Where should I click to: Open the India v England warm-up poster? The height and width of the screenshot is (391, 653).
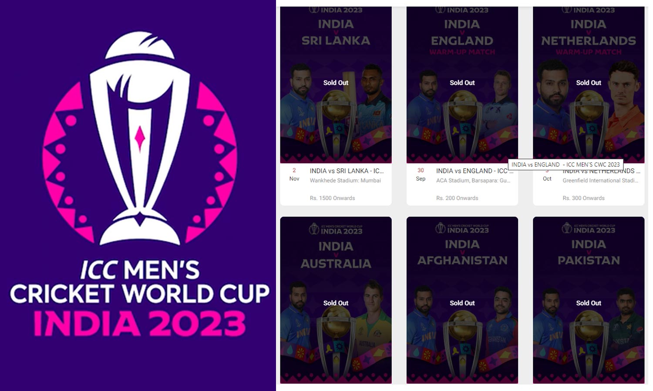pos(462,85)
